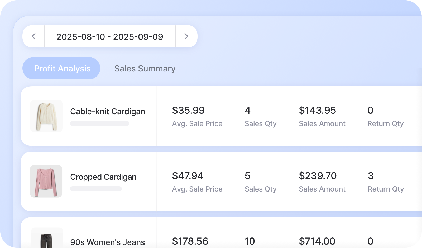The width and height of the screenshot is (422, 248).
Task: Click the gray bar under Cropped Cardigan
Action: [x=96, y=189]
